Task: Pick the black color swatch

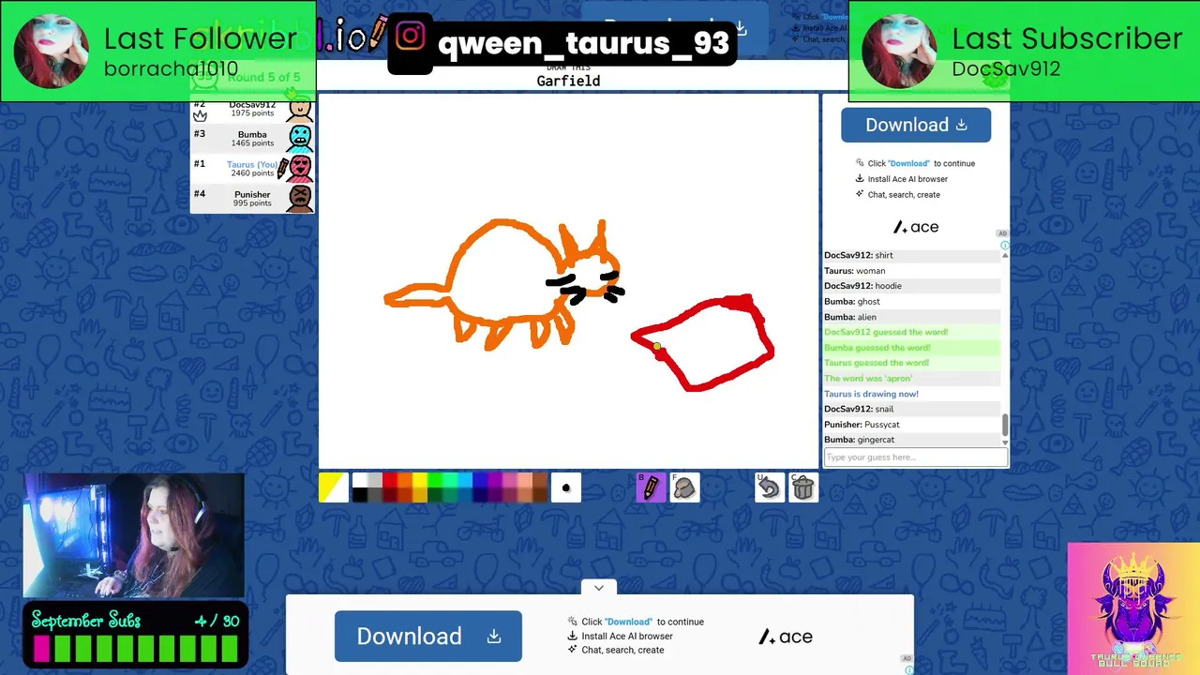Action: click(x=360, y=495)
